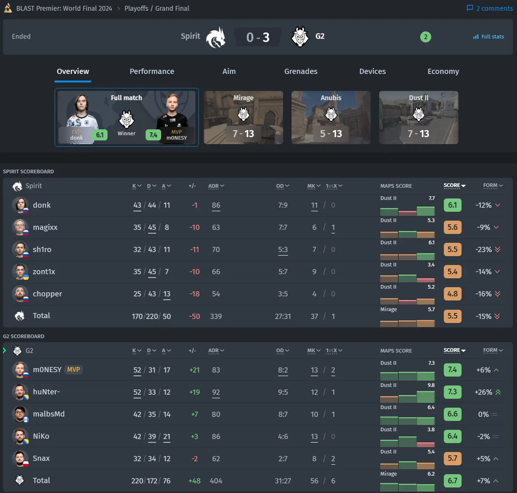Sort Spirit scoreboard by ADR
This screenshot has height=493, width=517.
coord(216,186)
